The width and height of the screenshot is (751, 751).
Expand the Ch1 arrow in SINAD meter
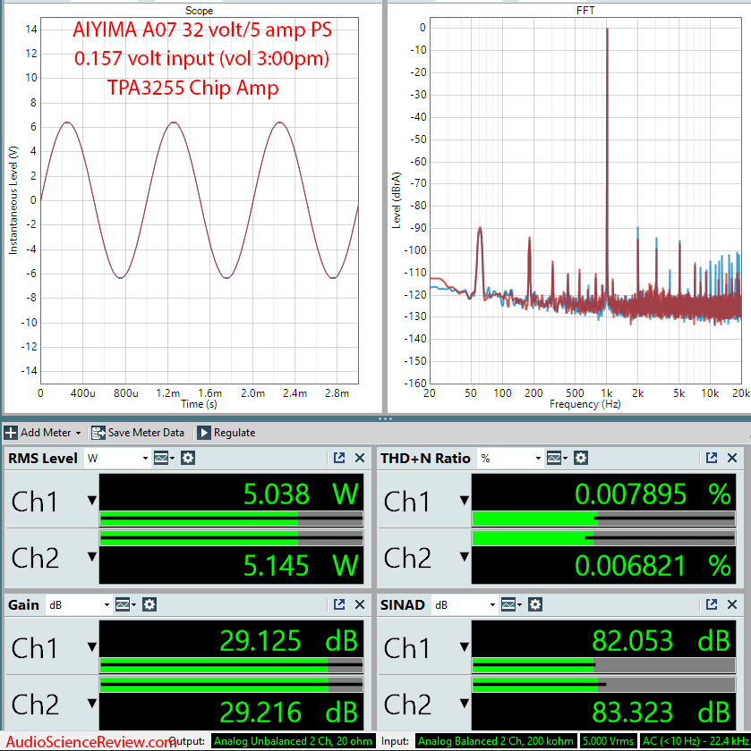[x=465, y=647]
